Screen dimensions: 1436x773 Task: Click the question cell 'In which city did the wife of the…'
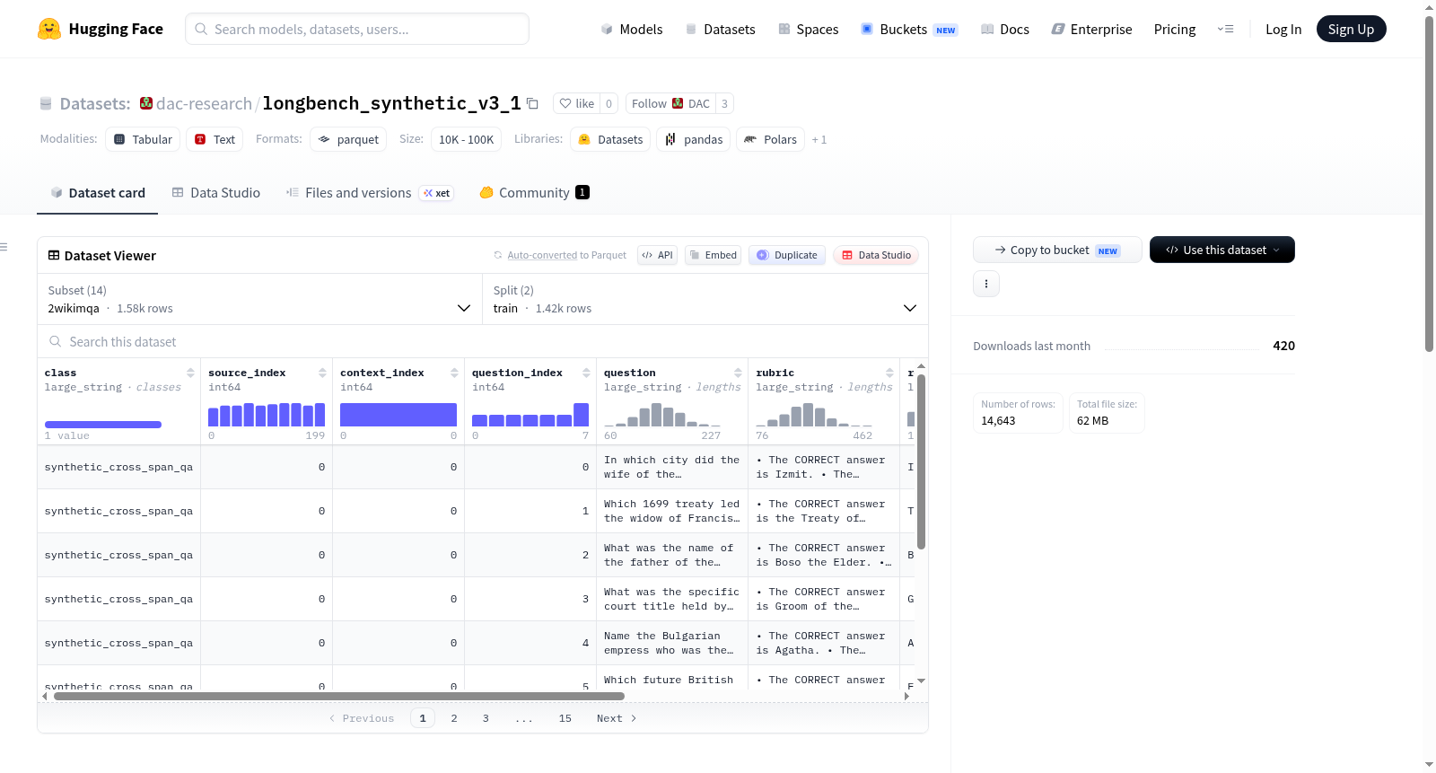tap(671, 467)
